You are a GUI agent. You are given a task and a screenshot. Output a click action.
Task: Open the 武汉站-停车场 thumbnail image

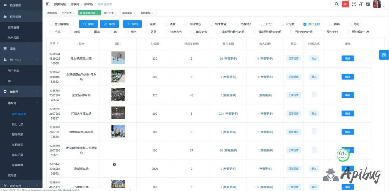tap(118, 95)
